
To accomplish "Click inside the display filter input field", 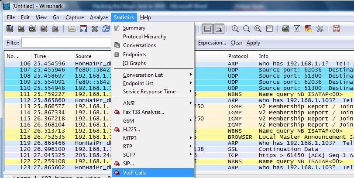I will click(x=67, y=43).
